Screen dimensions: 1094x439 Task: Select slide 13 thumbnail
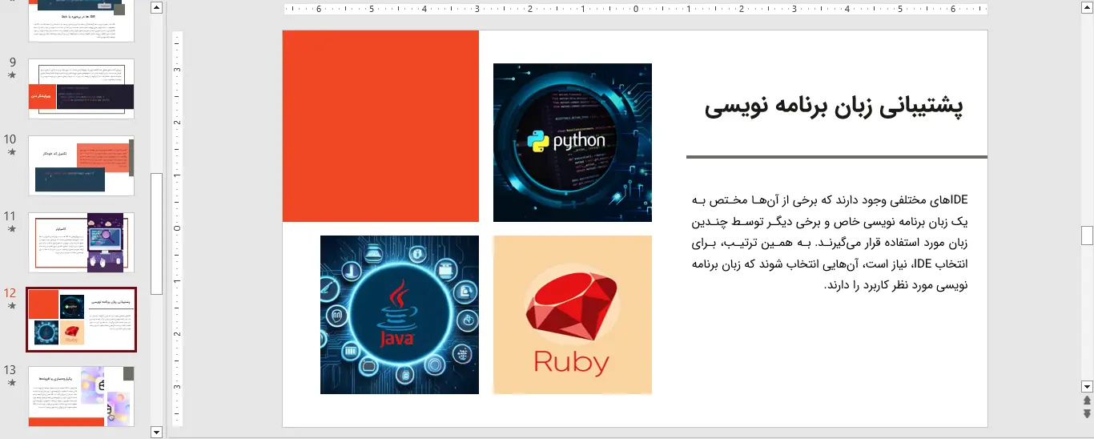81,397
